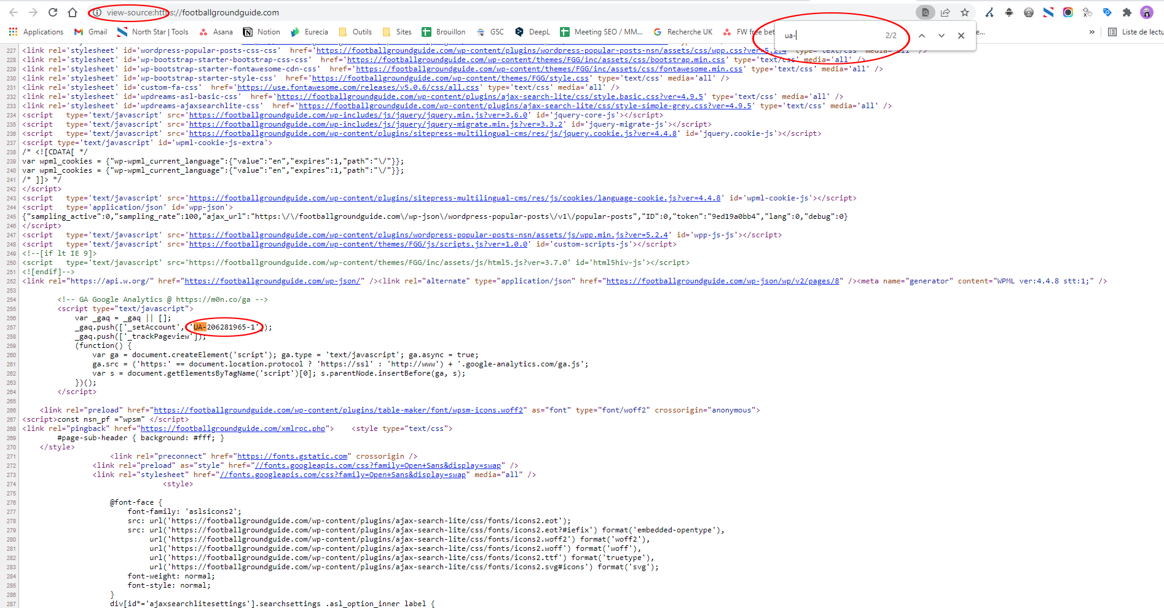Click the share page icon in the address bar
This screenshot has height=608, width=1164.
click(945, 12)
